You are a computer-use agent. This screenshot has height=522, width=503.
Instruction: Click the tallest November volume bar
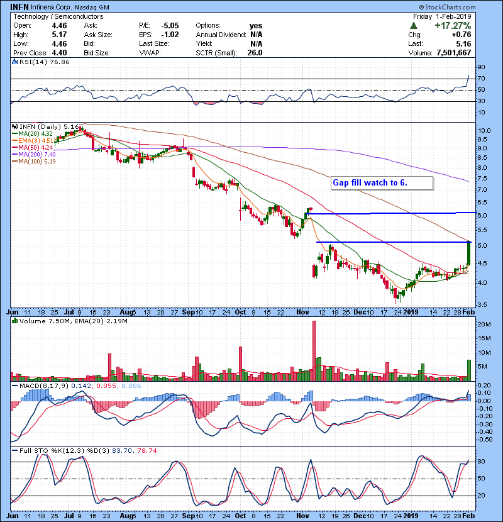(314, 351)
